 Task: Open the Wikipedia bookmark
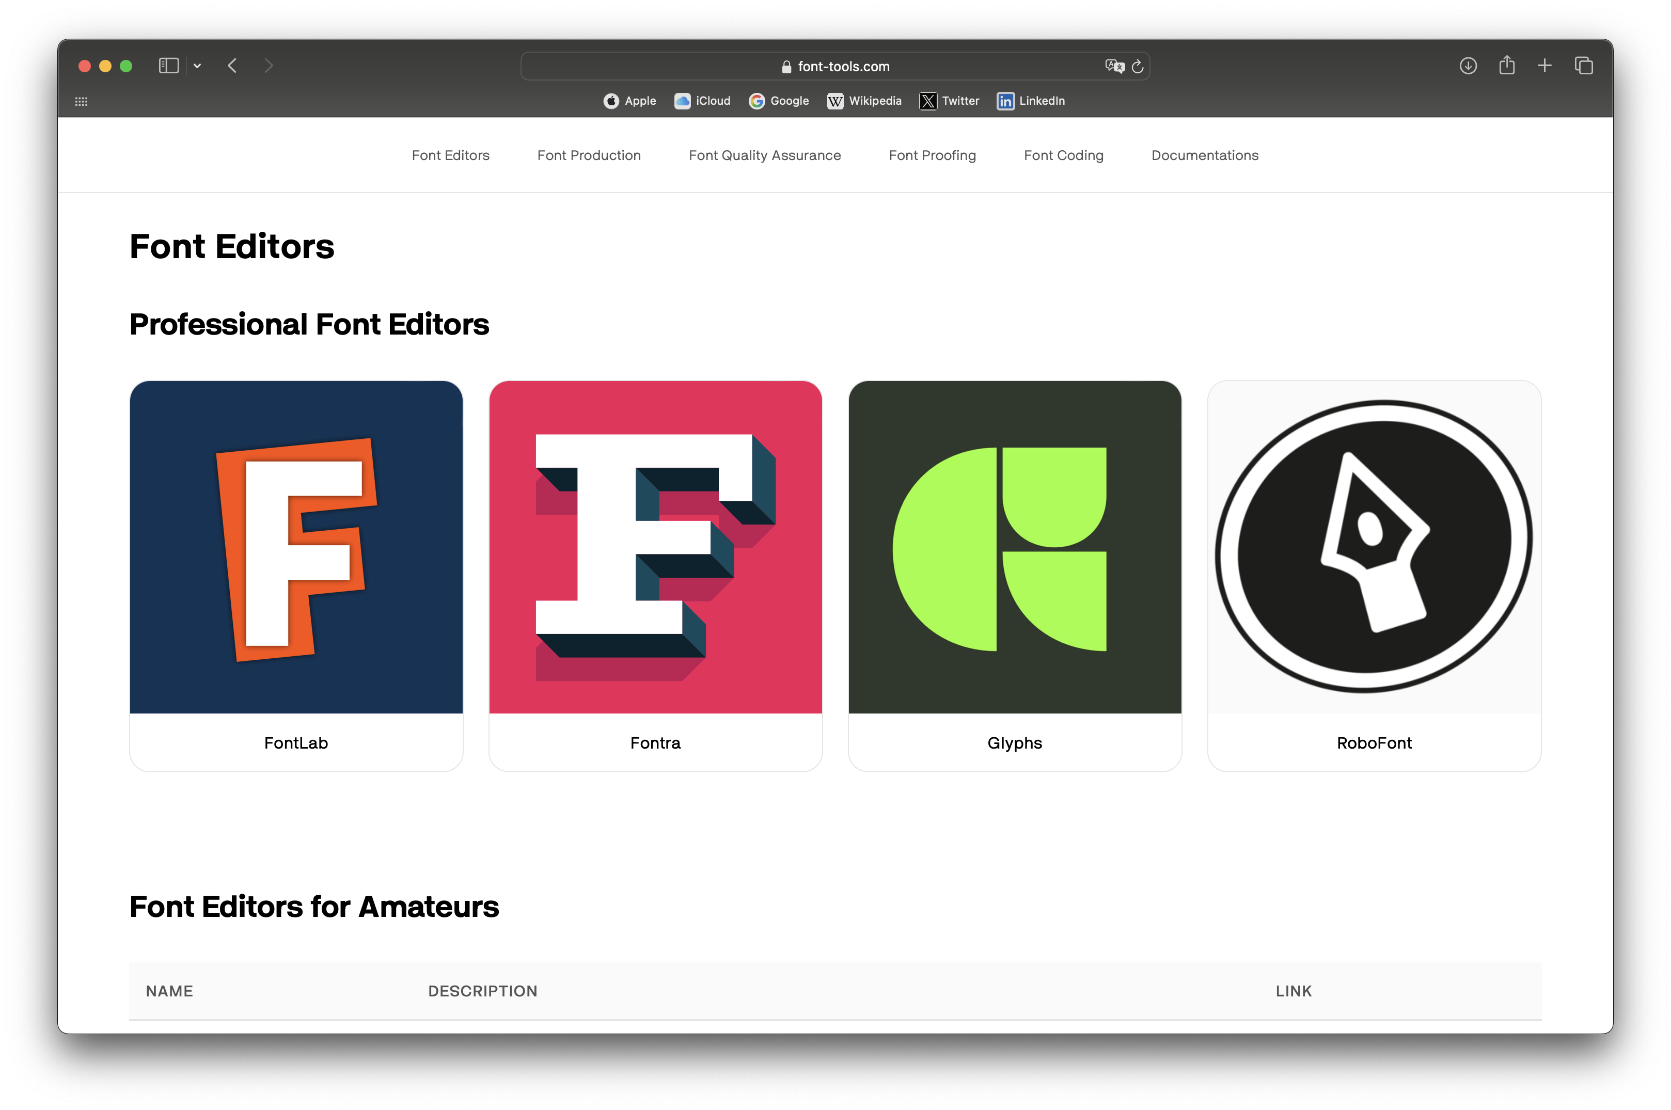pos(864,101)
